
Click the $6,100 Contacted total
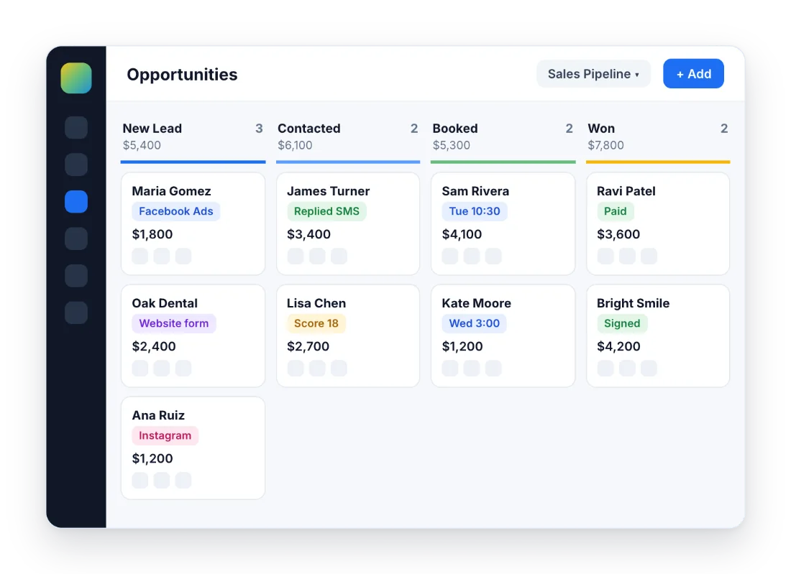coord(295,145)
